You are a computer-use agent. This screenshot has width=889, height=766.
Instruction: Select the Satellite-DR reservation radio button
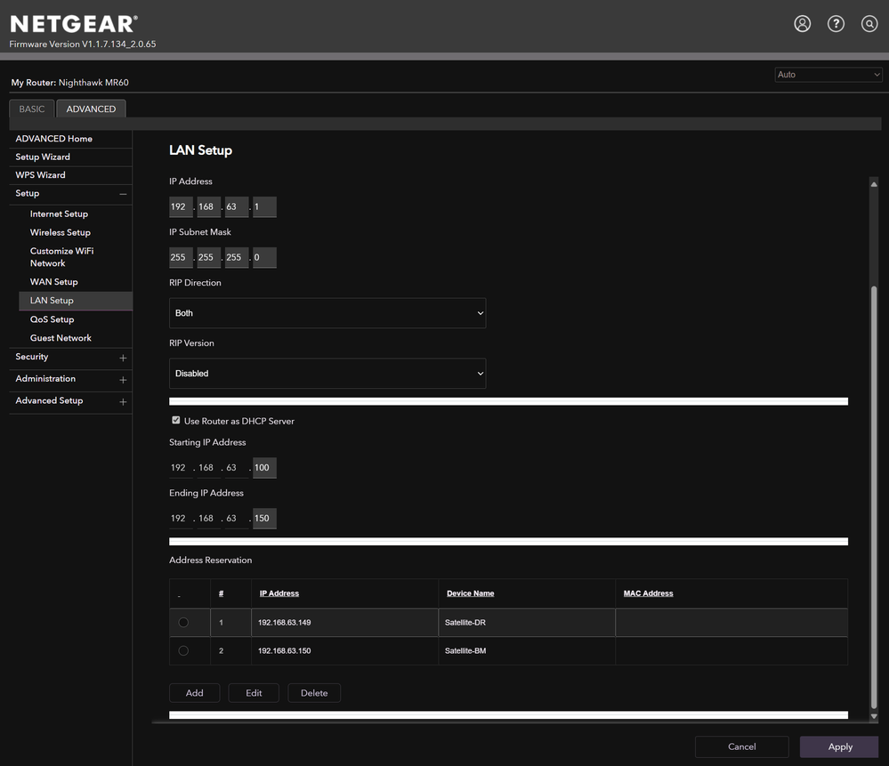click(183, 623)
